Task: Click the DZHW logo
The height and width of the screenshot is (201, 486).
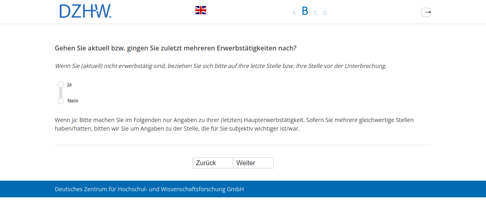Action: coord(85,11)
